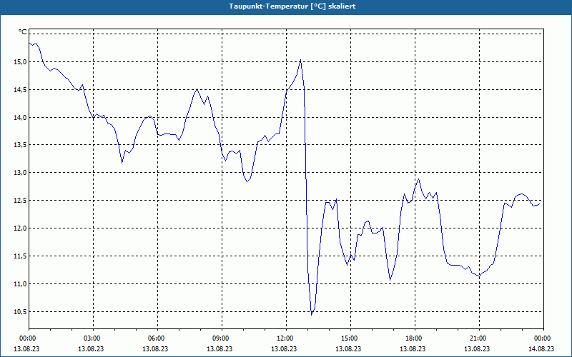Click the 15:00 time axis label
572x357 pixels.
(x=350, y=338)
